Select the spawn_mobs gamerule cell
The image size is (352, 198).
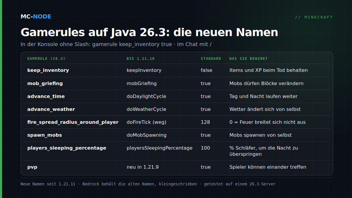point(45,135)
